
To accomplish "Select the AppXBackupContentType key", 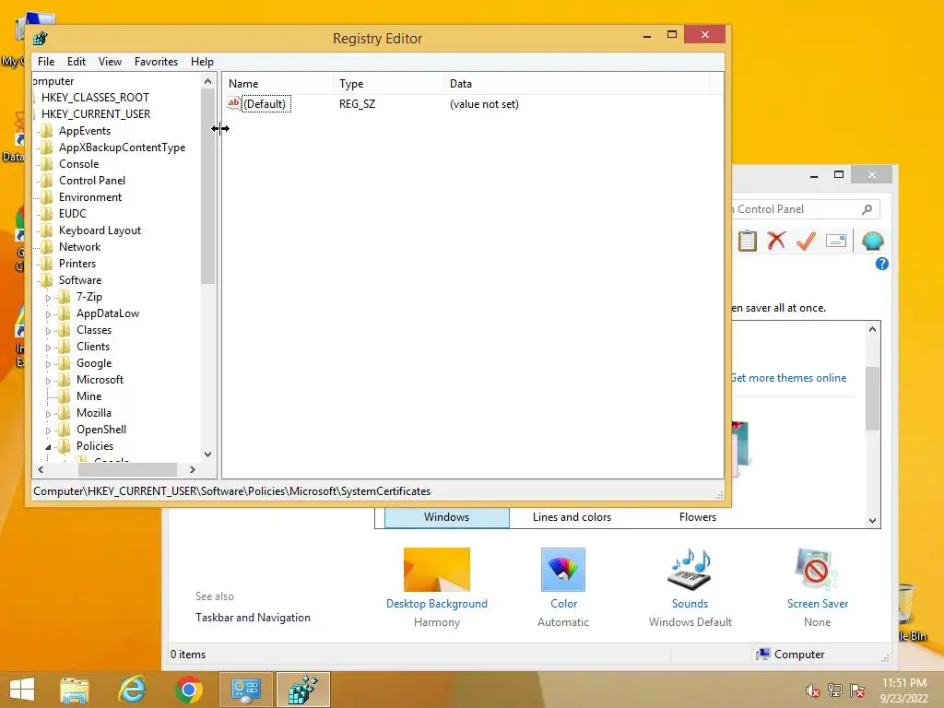I will (123, 147).
